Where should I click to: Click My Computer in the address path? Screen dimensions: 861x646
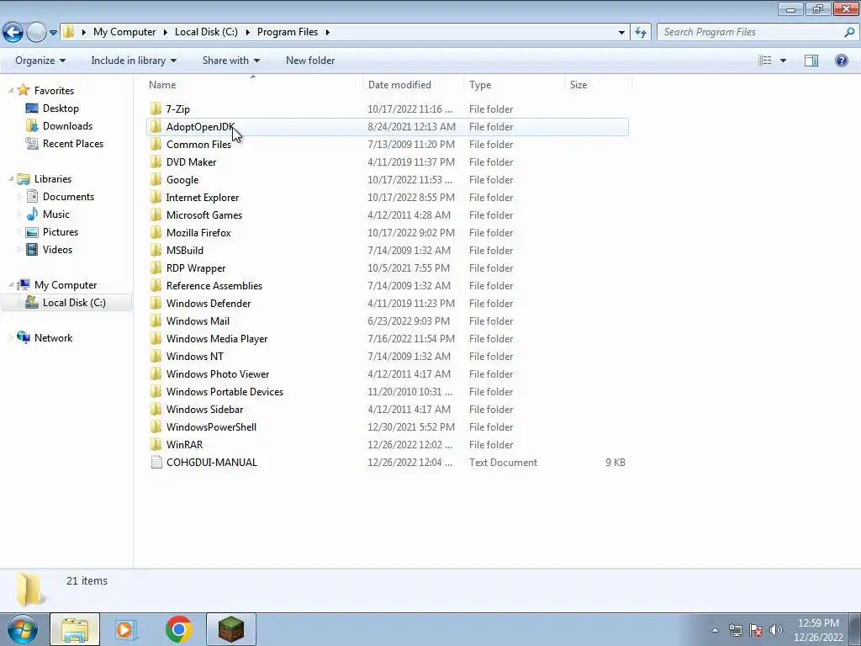[x=124, y=32]
